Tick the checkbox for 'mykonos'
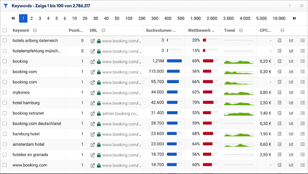 click(5, 92)
